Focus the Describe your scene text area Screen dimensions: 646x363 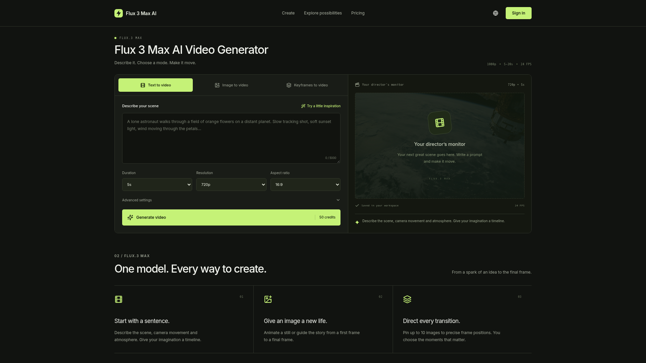pyautogui.click(x=231, y=138)
